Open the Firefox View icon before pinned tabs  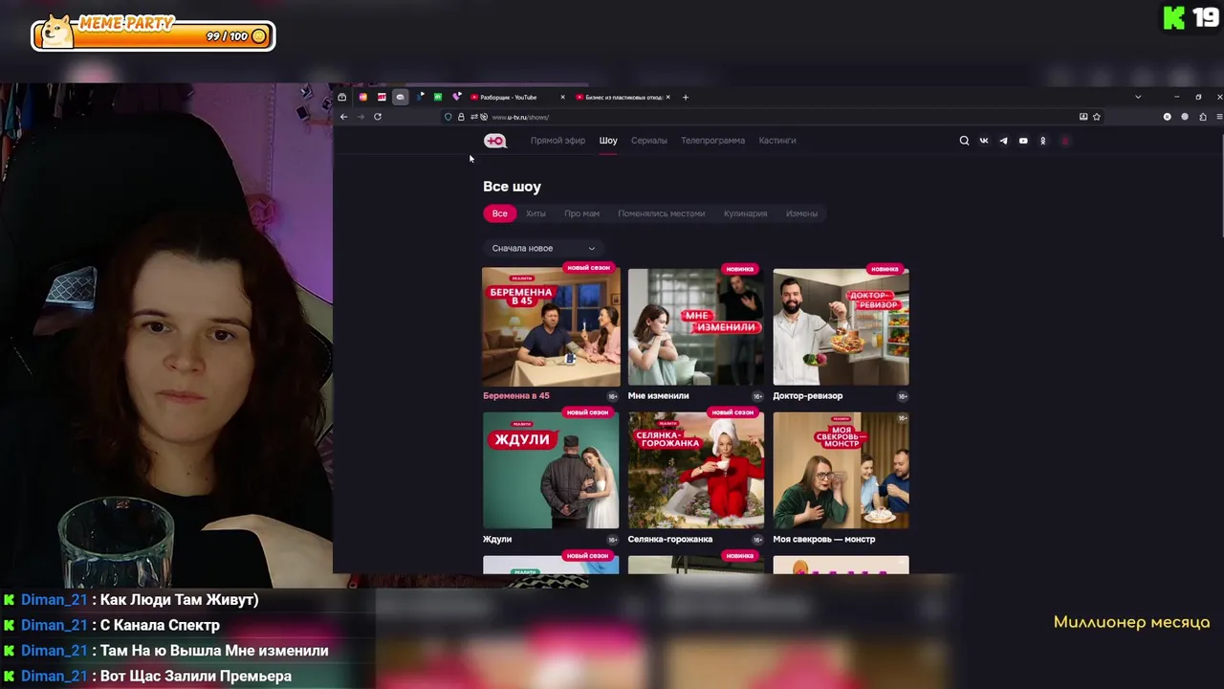pyautogui.click(x=342, y=97)
